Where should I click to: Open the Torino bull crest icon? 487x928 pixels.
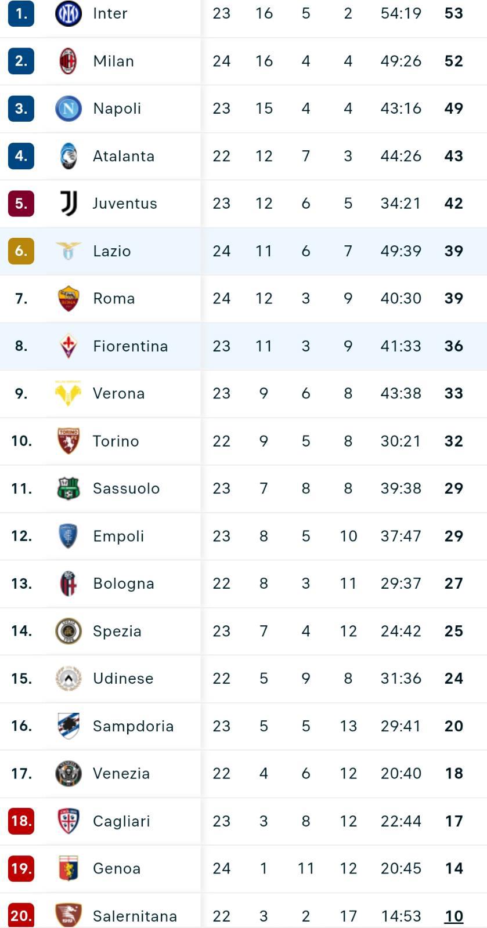pos(68,441)
